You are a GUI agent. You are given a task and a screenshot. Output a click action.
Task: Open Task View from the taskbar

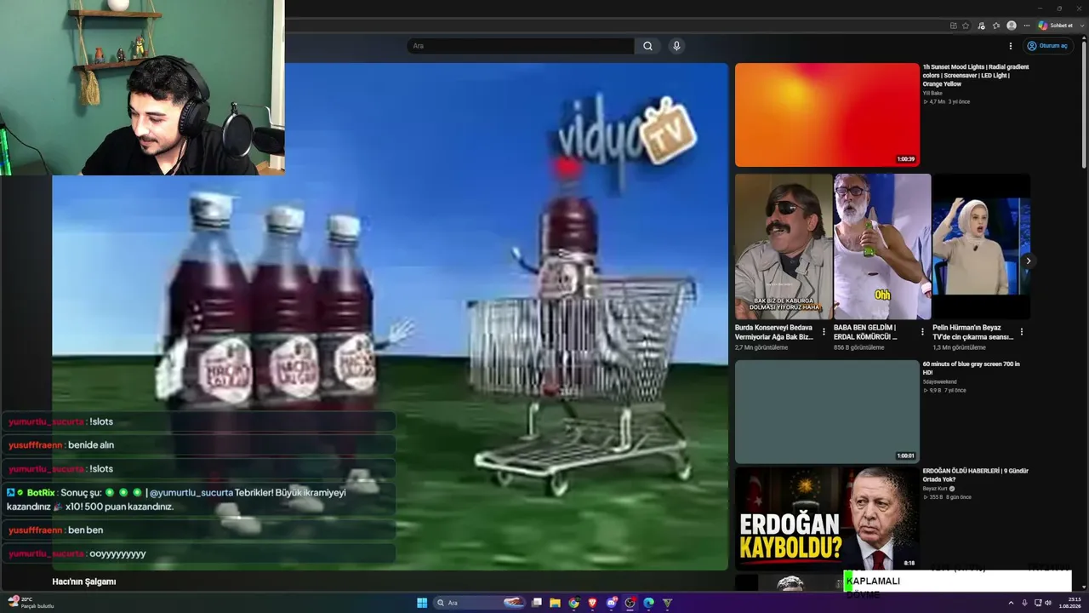tap(537, 603)
